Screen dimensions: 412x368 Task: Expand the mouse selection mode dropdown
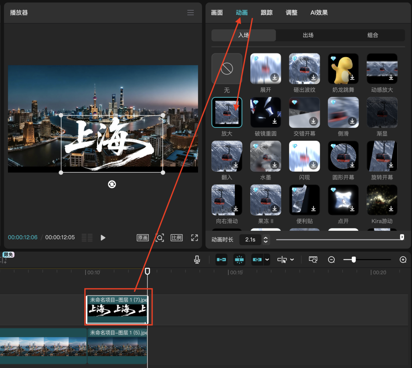(x=292, y=260)
